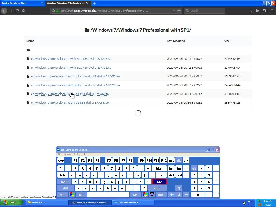Open page actions three-dot menu
The image size is (276, 207).
(x=173, y=11)
